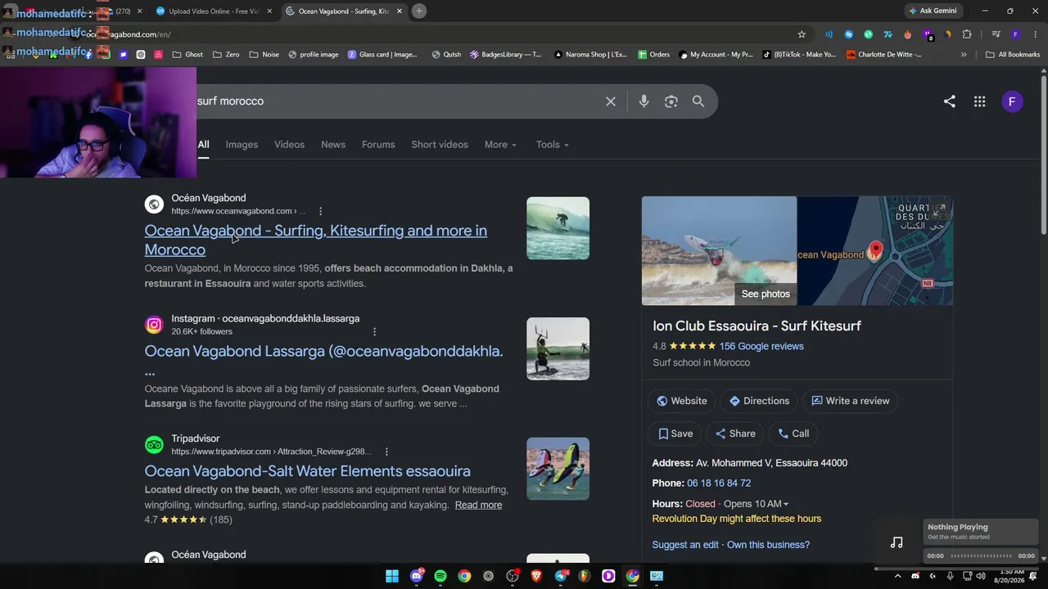Switch to the Forums tab

coord(378,145)
